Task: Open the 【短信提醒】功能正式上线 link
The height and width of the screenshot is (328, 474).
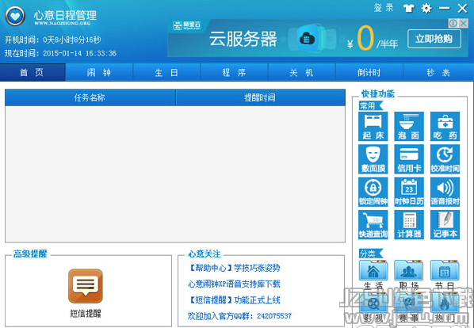Action: 234,300
